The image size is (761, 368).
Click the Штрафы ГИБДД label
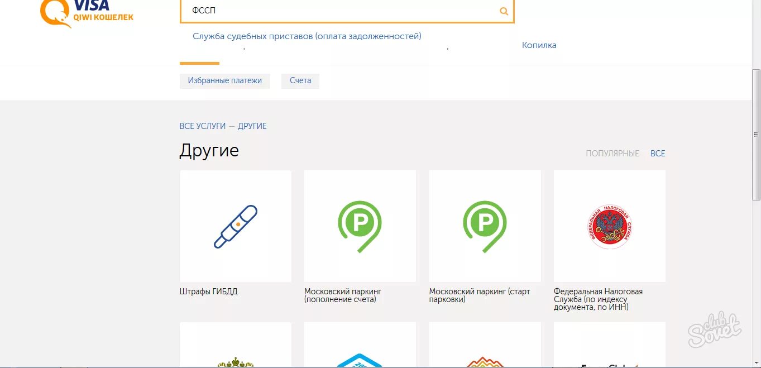coord(209,291)
